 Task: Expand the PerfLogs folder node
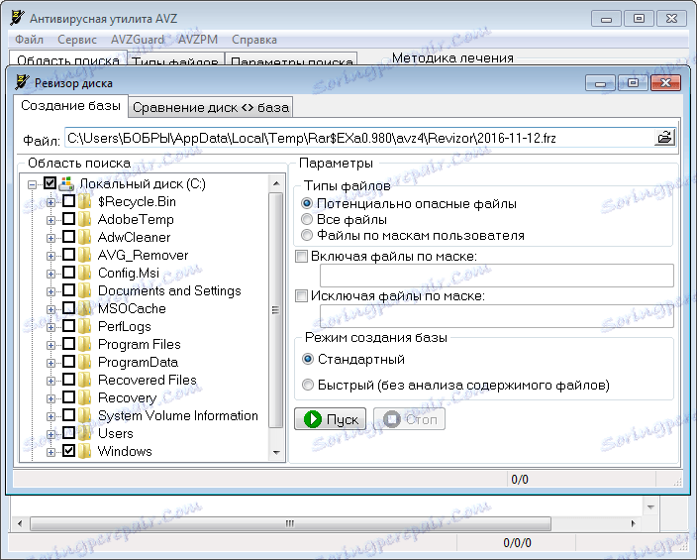click(50, 327)
